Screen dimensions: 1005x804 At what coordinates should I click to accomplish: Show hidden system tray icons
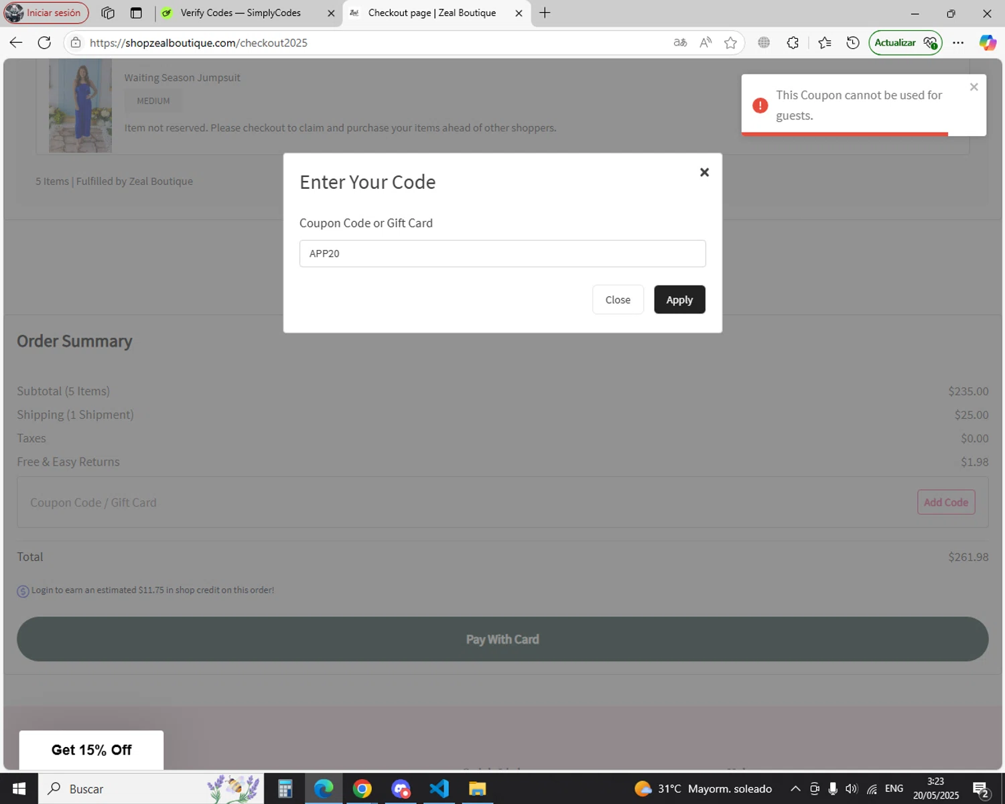[795, 789]
